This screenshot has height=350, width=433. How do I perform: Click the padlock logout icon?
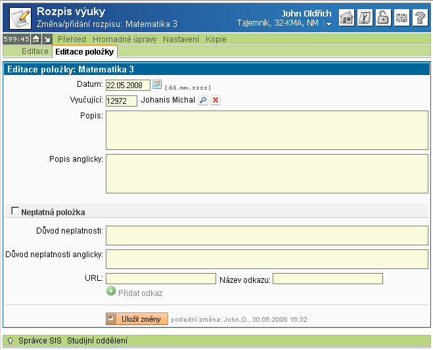pyautogui.click(x=384, y=18)
